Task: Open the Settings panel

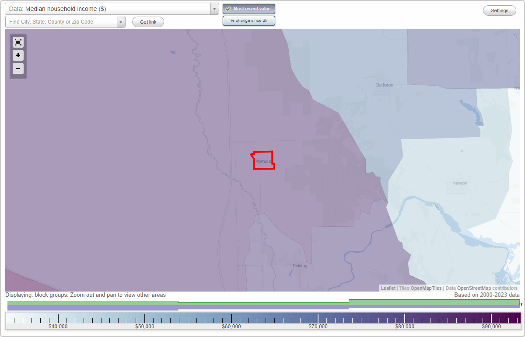Action: click(499, 10)
